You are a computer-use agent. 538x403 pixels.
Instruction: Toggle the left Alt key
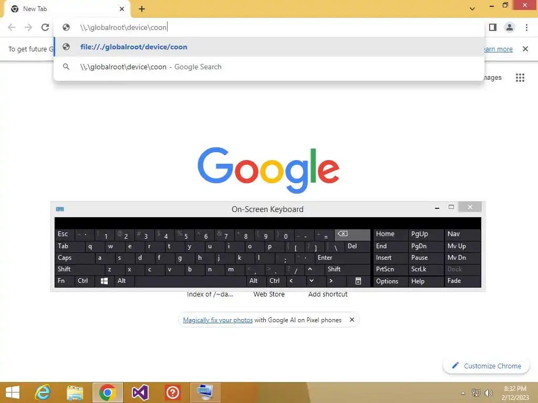(124, 281)
